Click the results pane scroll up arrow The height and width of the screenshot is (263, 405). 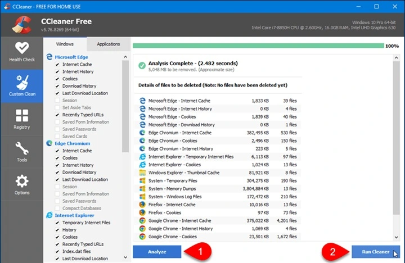(396, 58)
